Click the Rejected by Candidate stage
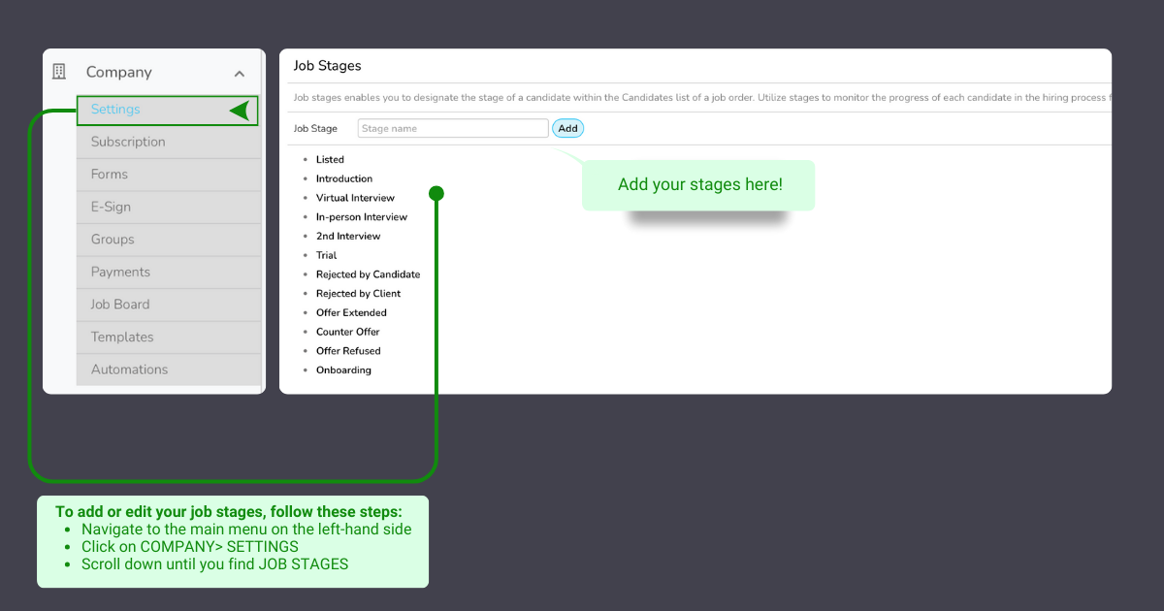 point(368,274)
